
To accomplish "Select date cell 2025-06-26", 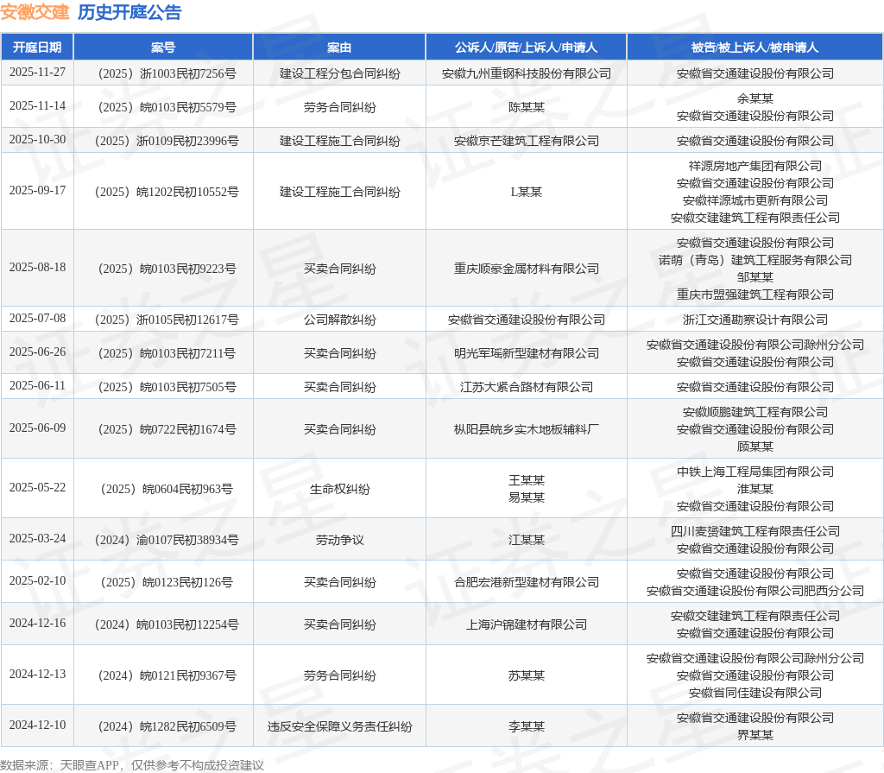I will pos(37,352).
